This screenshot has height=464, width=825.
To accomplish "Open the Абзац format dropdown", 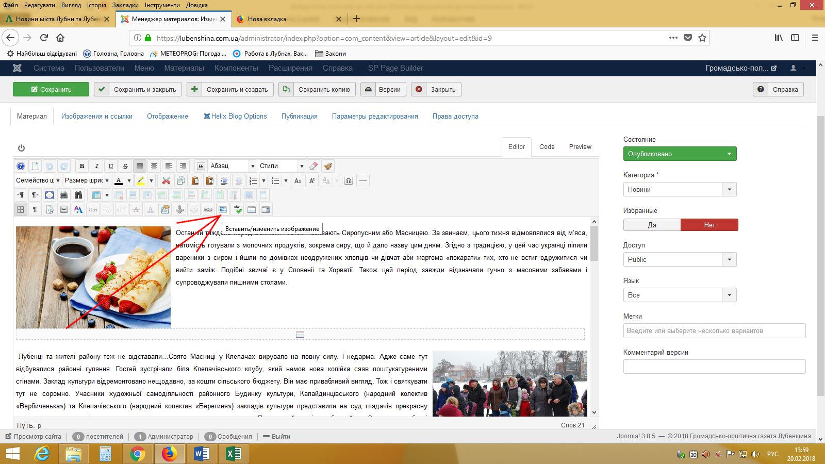I will point(233,166).
